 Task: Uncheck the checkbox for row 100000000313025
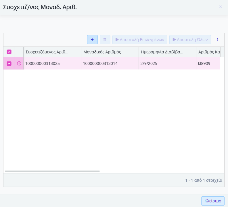pos(9,63)
